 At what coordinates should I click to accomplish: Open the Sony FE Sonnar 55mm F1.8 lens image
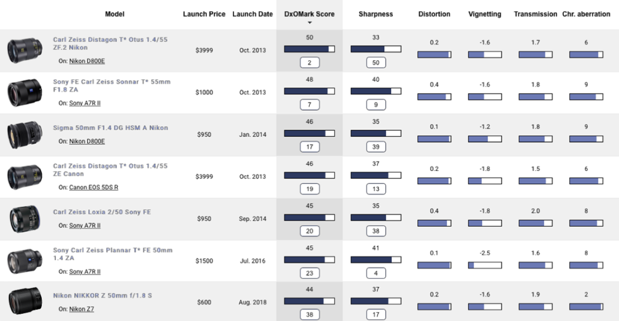(x=22, y=92)
